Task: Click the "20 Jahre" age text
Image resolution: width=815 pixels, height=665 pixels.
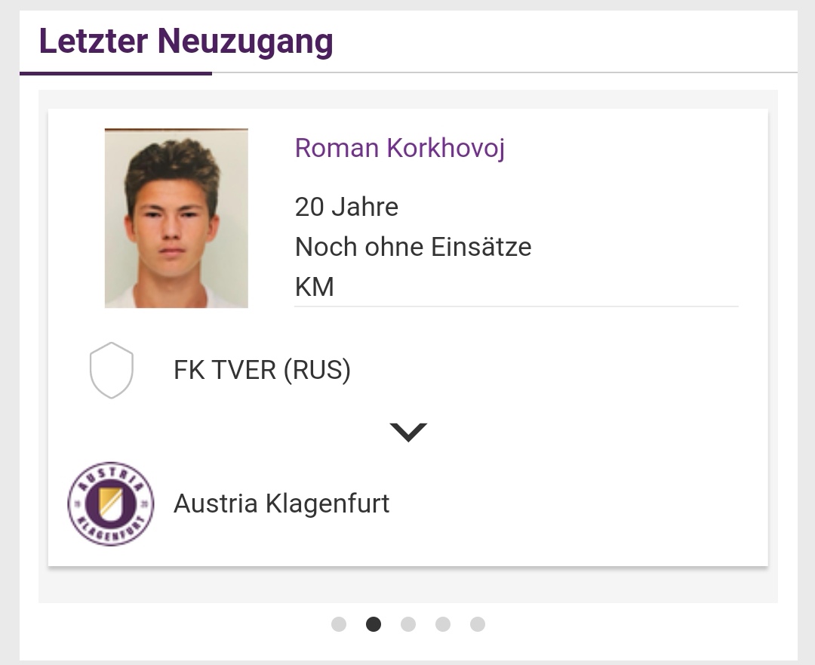Action: click(346, 207)
